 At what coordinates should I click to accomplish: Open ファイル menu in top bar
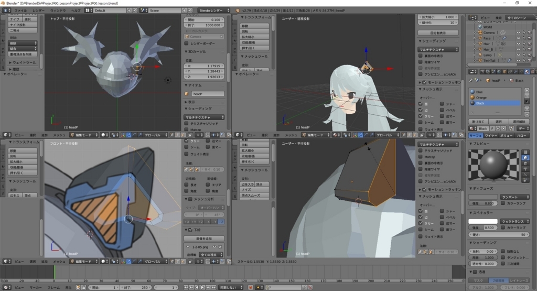click(20, 10)
